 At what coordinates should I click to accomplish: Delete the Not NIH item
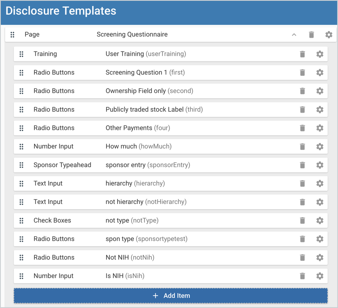tap(302, 258)
